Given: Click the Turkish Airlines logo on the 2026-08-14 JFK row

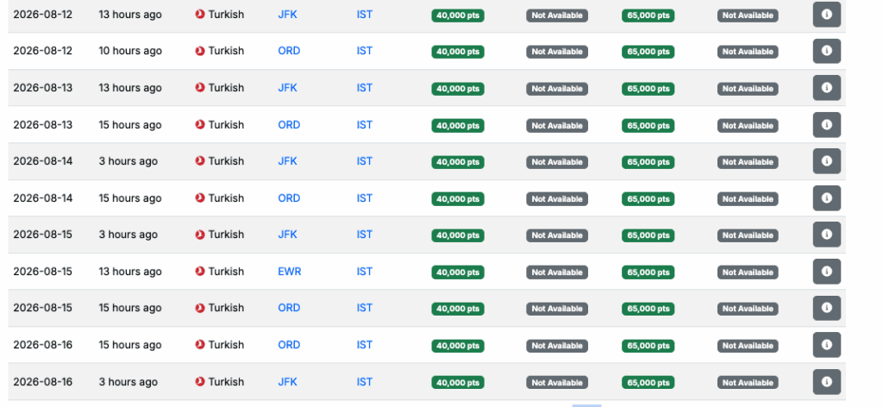Looking at the screenshot, I should [200, 161].
